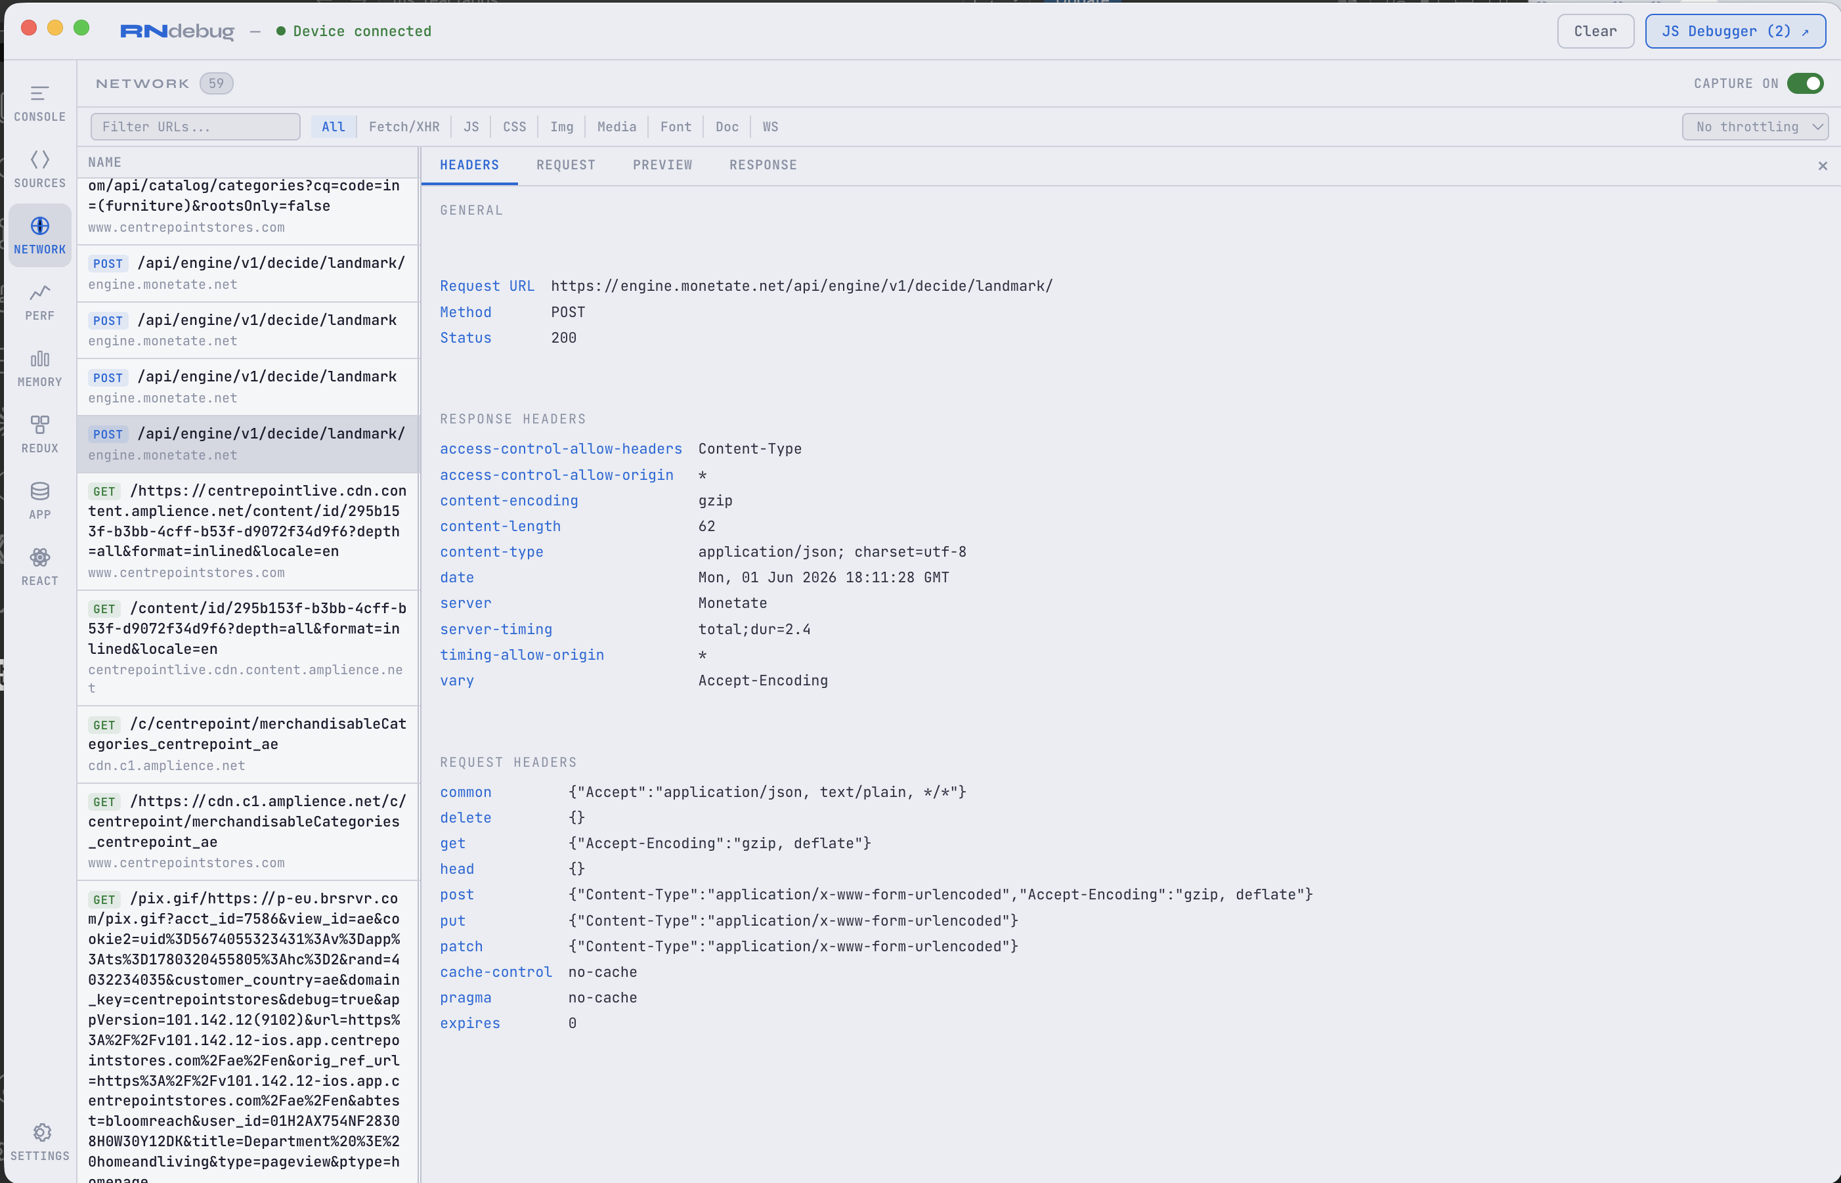Click the pragma header name
This screenshot has width=1841, height=1183.
[x=466, y=998]
